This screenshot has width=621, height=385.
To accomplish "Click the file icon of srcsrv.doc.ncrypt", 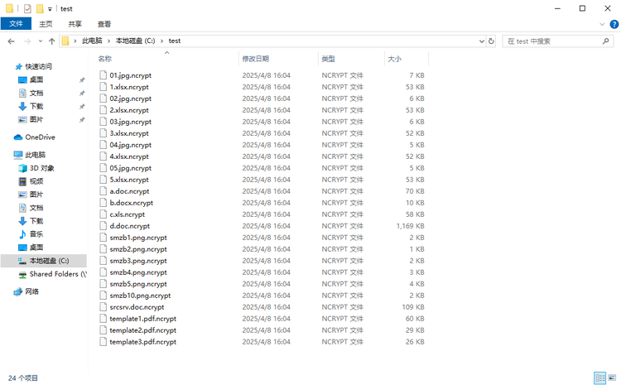I will 103,307.
